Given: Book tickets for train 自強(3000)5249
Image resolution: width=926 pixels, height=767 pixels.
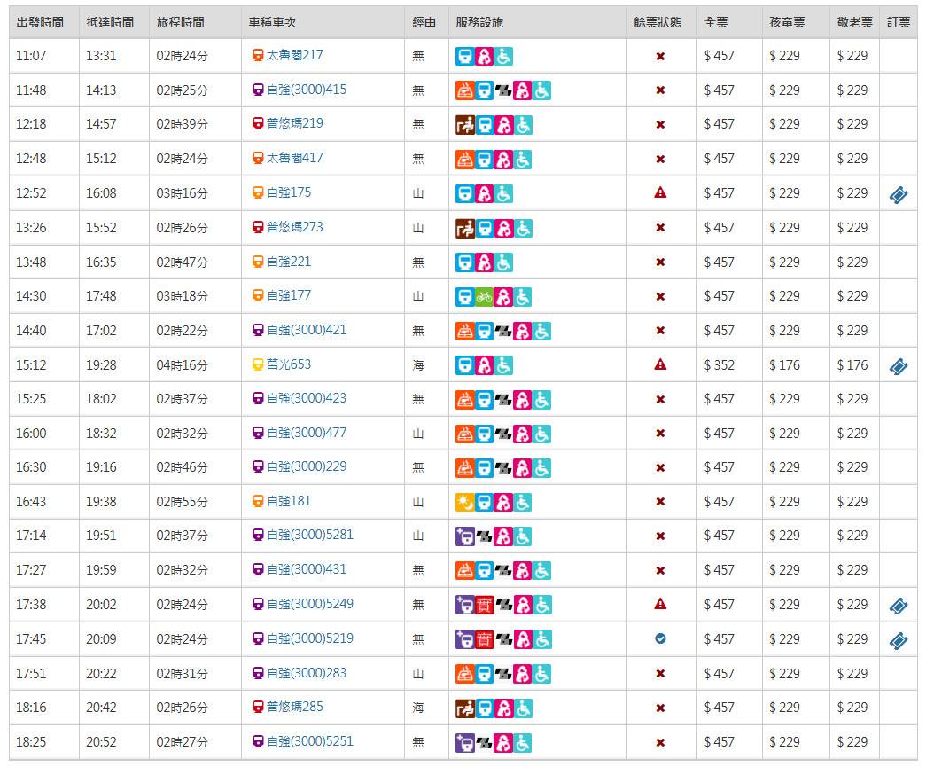Looking at the screenshot, I should pos(898,607).
